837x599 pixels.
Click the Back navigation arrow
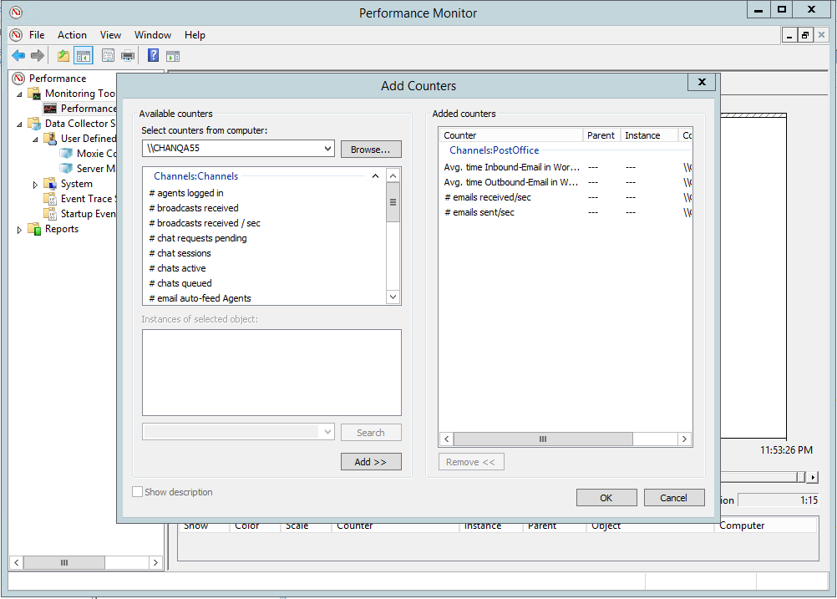pos(18,55)
